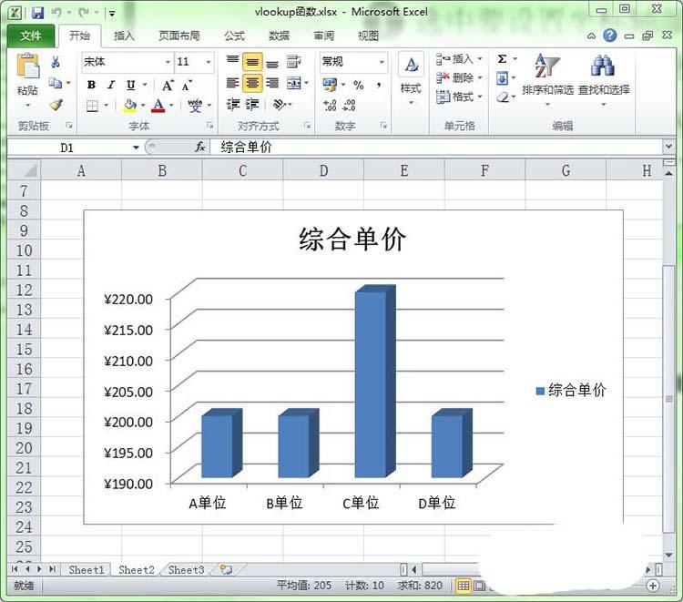
Task: Click the font color red A swatch
Action: click(x=158, y=106)
